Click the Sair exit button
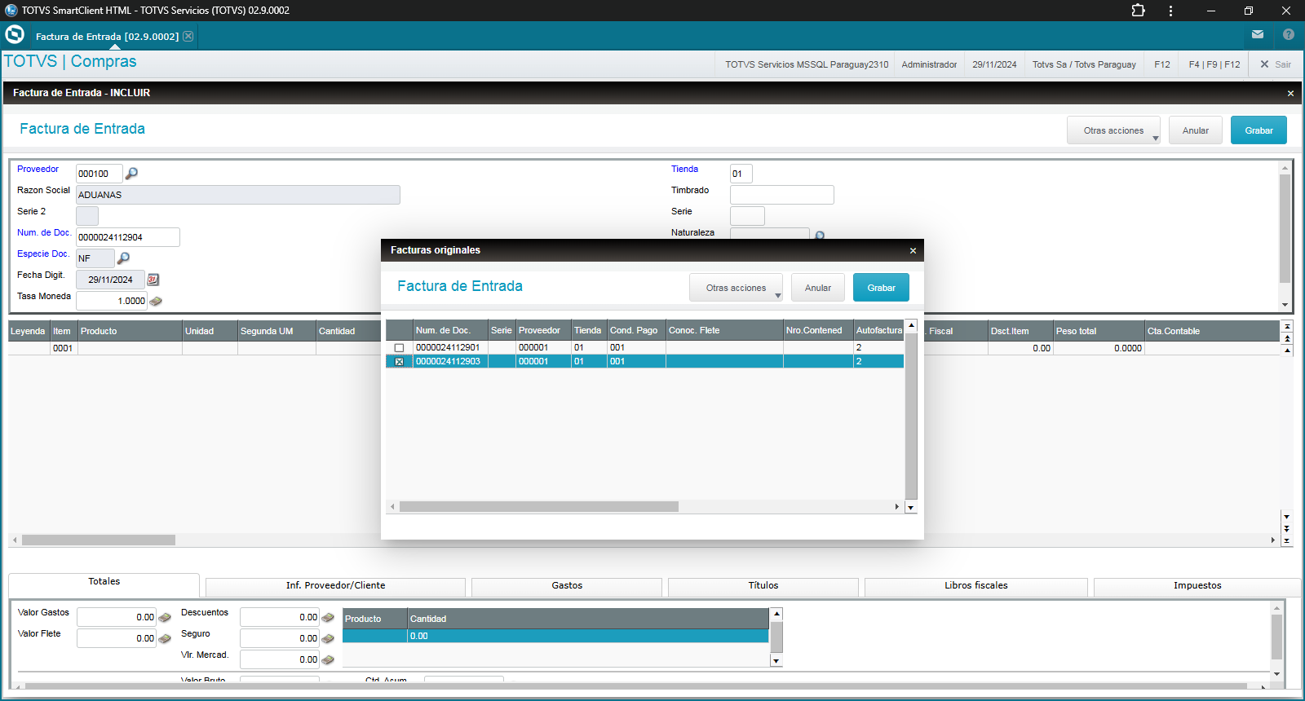The image size is (1305, 701). [x=1276, y=64]
